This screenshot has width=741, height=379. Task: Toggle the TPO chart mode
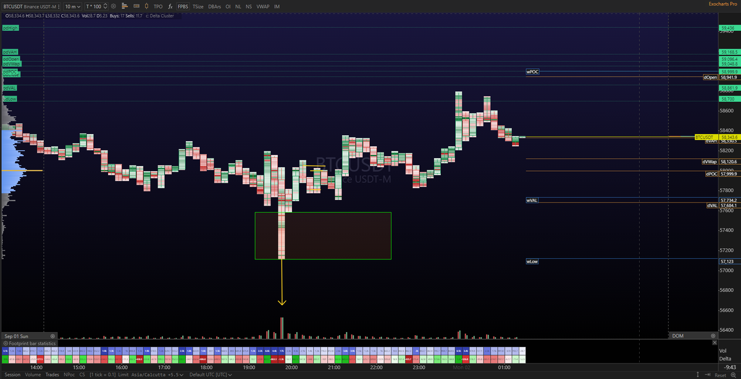[x=158, y=6]
